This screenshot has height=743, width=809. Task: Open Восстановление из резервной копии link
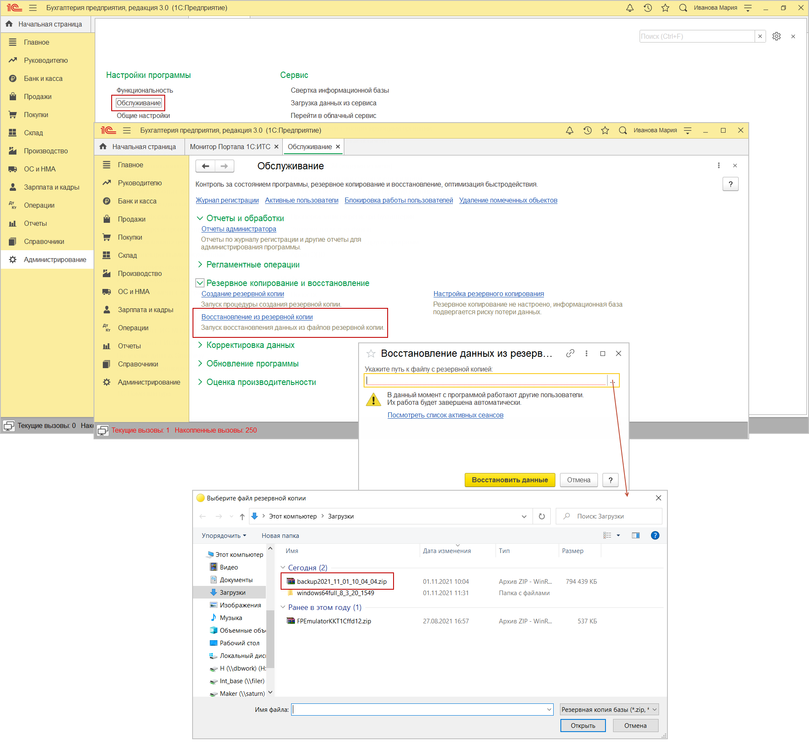coord(257,317)
